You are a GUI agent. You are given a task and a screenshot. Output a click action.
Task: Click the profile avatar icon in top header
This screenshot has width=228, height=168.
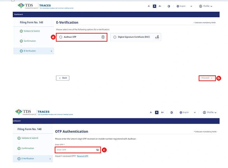201,6
